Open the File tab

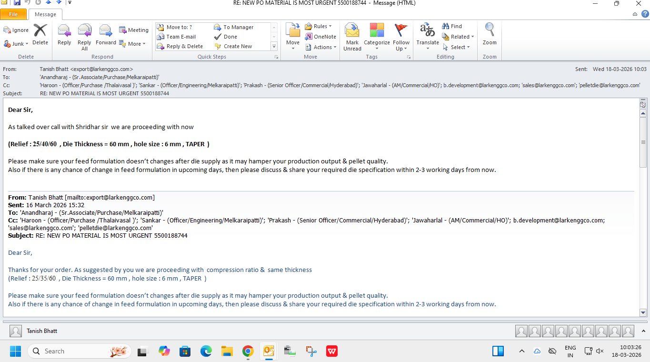tap(13, 14)
